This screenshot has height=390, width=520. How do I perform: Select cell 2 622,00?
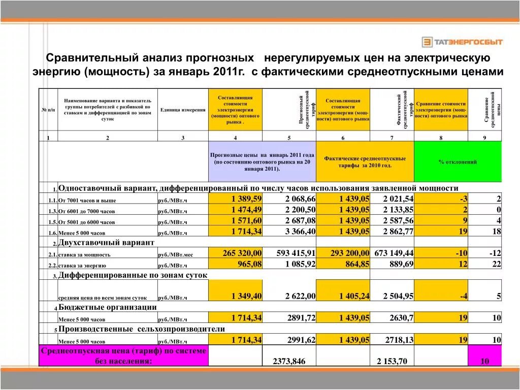click(x=289, y=290)
